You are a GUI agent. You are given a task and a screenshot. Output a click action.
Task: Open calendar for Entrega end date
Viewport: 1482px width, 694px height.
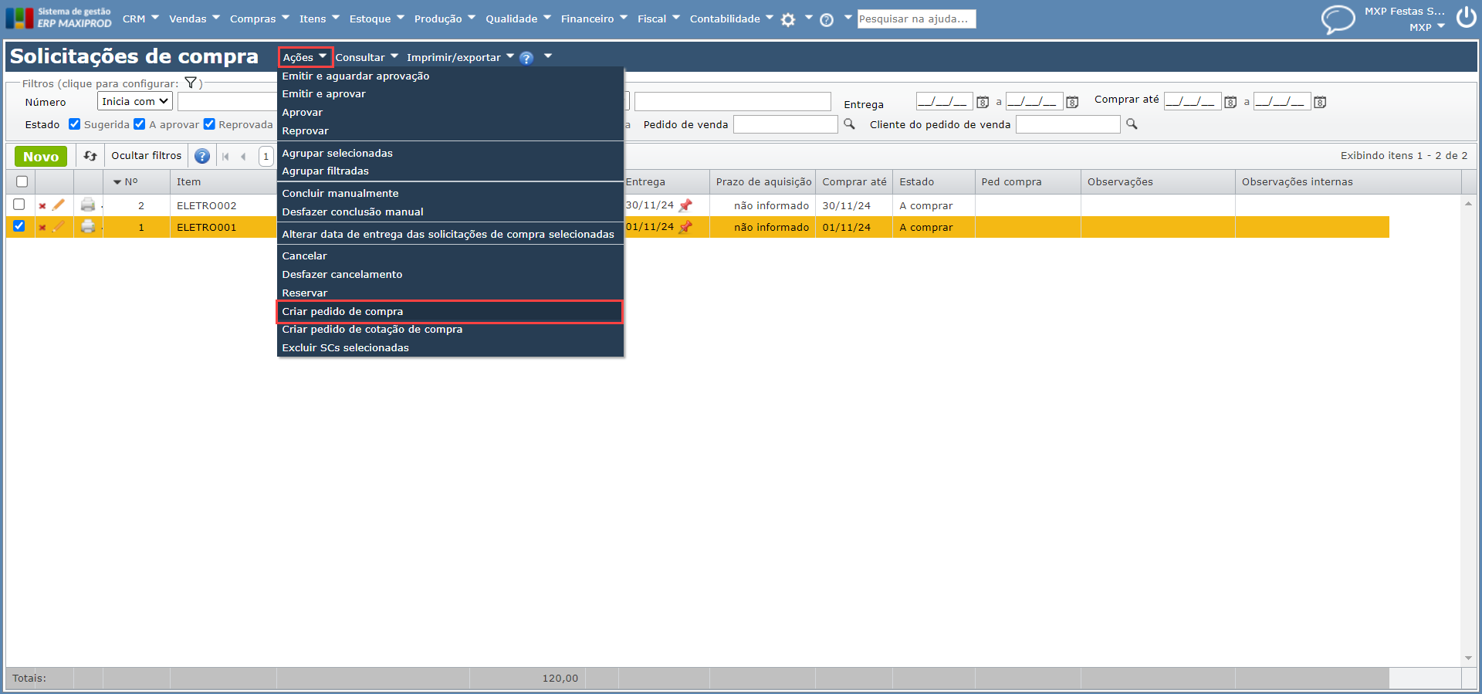pos(1072,102)
